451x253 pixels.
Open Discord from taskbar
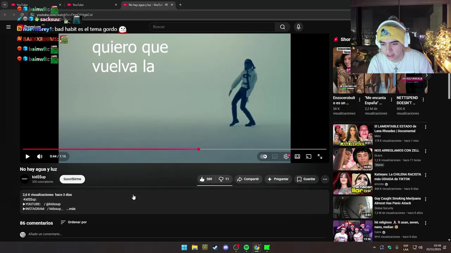[x=226, y=247]
